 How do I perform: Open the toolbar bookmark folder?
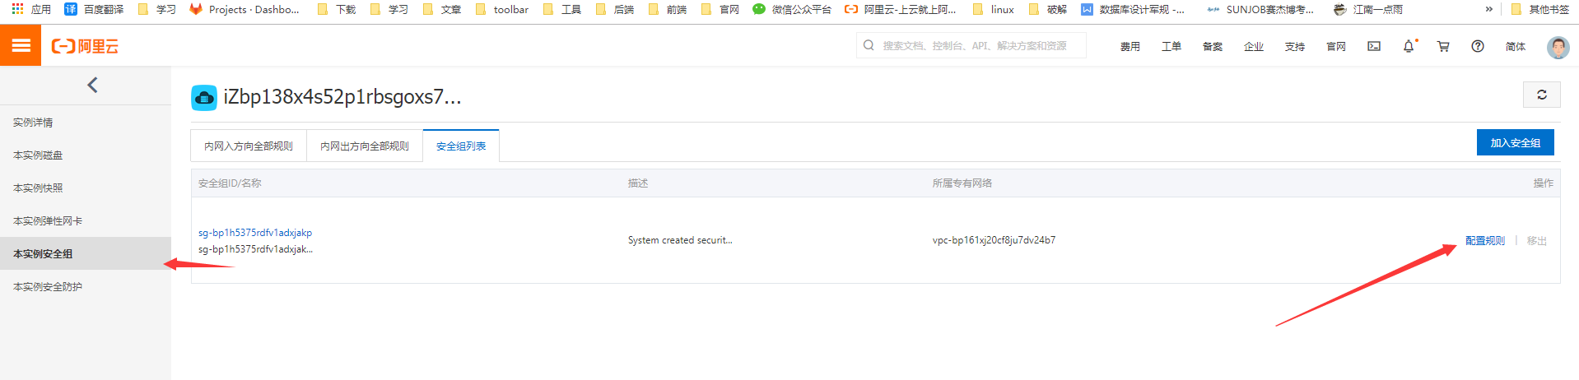502,9
